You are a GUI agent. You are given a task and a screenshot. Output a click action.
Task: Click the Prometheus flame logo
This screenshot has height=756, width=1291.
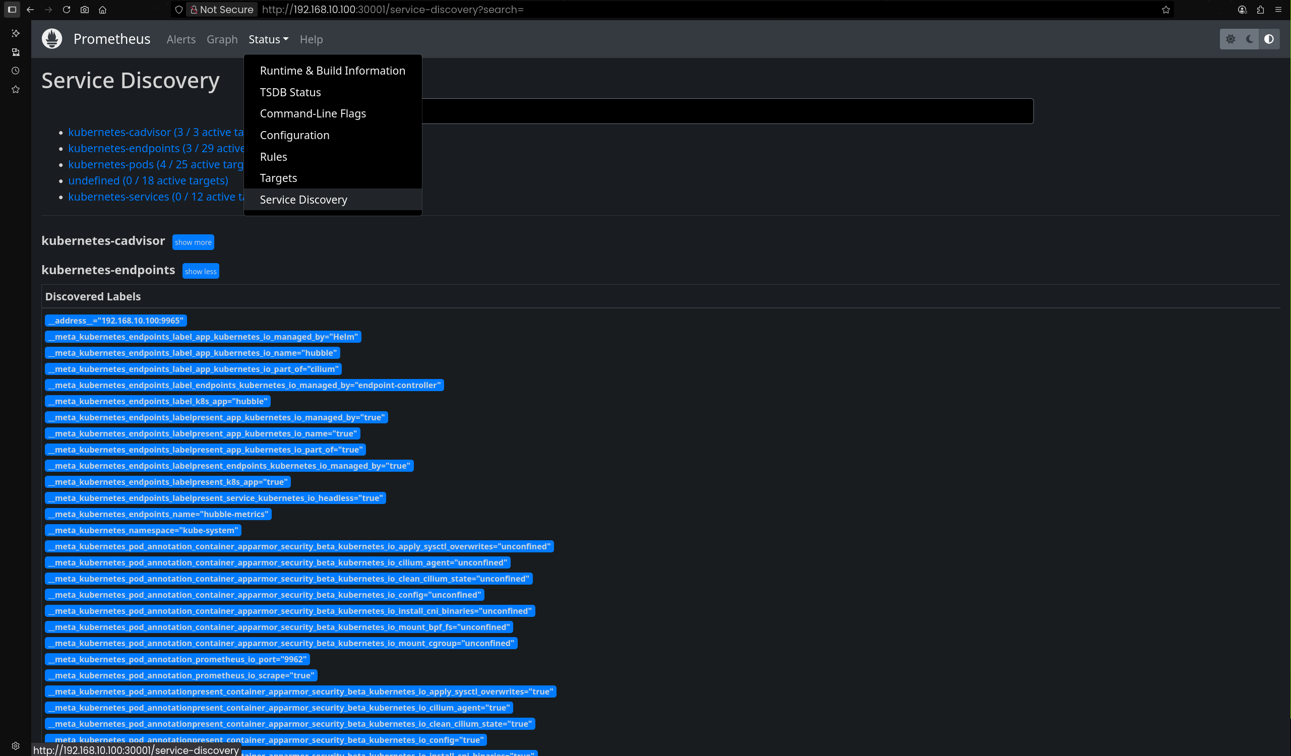(x=52, y=39)
